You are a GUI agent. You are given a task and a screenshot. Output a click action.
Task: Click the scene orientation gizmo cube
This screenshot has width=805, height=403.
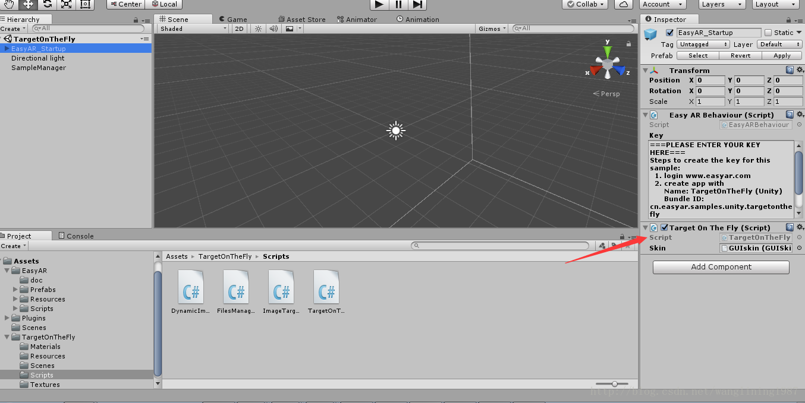point(607,64)
